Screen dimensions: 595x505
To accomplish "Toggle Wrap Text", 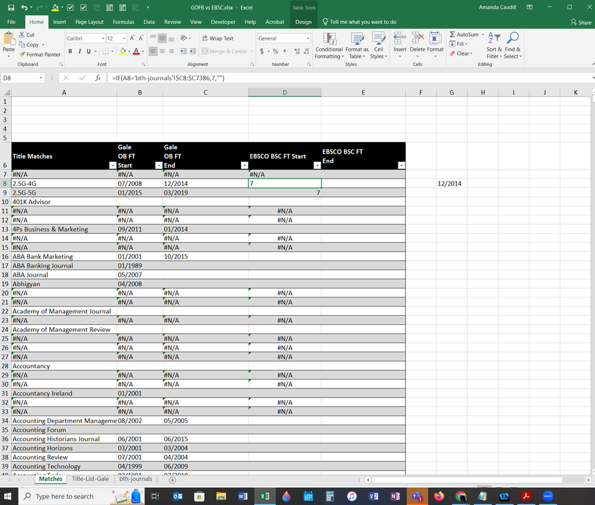I will coord(218,38).
